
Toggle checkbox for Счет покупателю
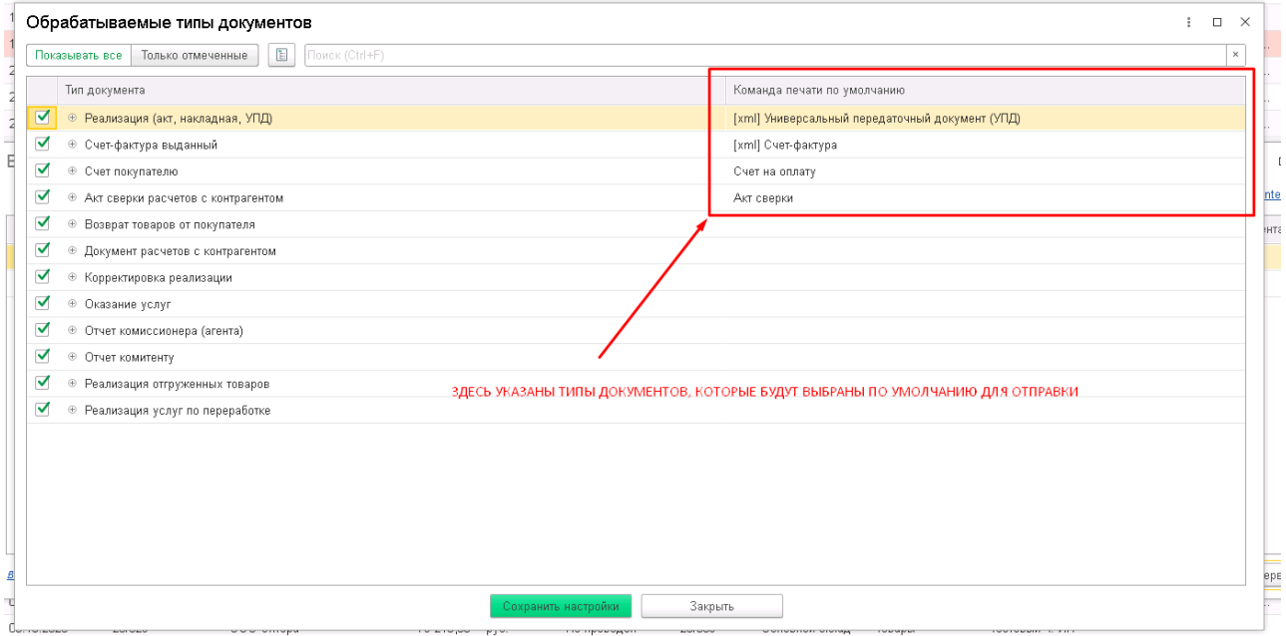[x=42, y=170]
